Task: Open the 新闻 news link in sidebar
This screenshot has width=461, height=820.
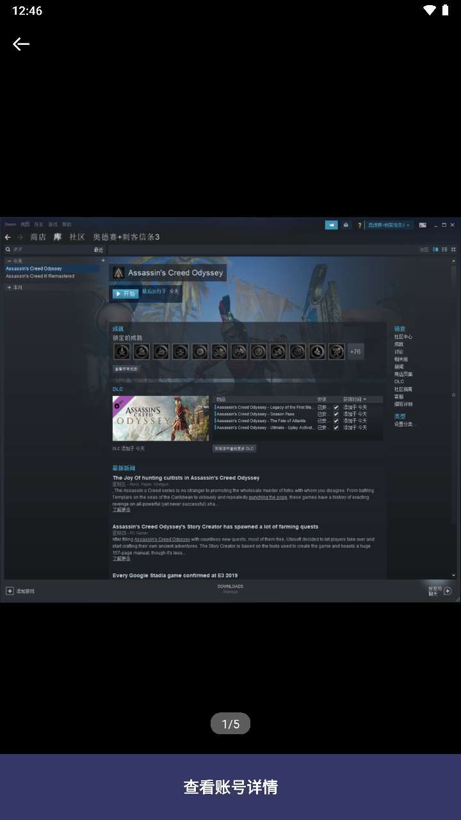Action: (399, 367)
